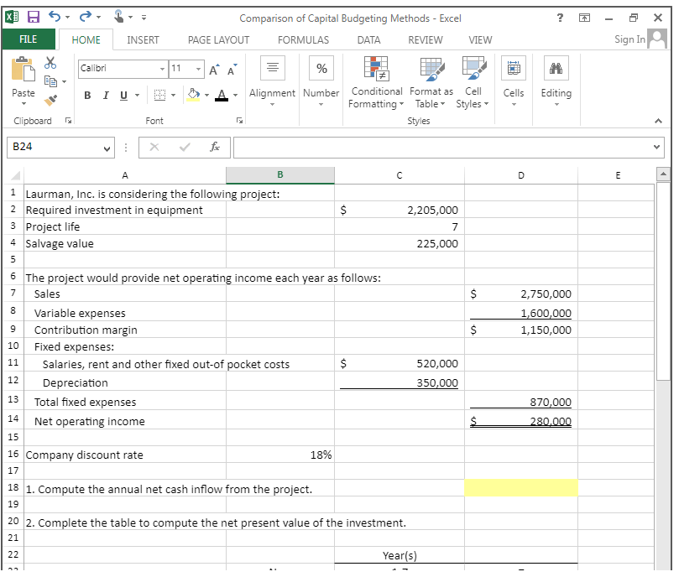Decrease font size with the small A icon
Screen dimensions: 679x577
232,70
